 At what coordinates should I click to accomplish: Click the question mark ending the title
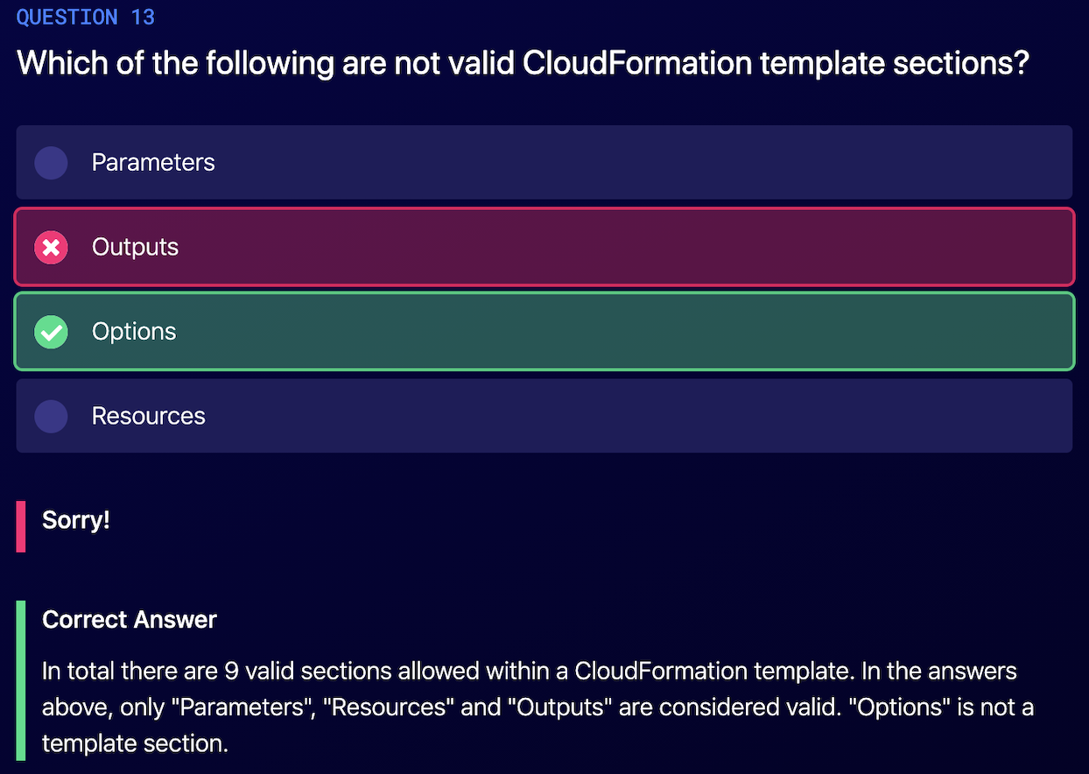click(1019, 63)
